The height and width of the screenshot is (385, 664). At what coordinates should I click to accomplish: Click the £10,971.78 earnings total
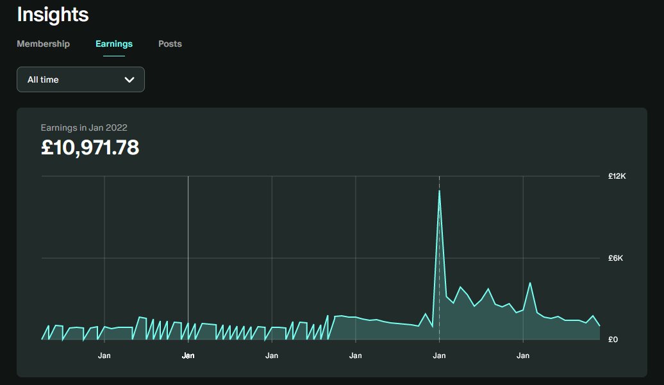90,147
